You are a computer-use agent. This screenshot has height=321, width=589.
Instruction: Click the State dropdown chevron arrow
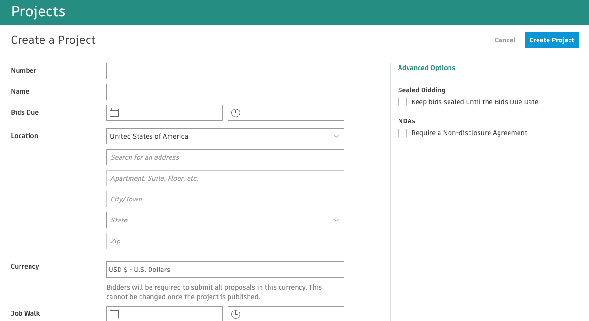click(336, 220)
